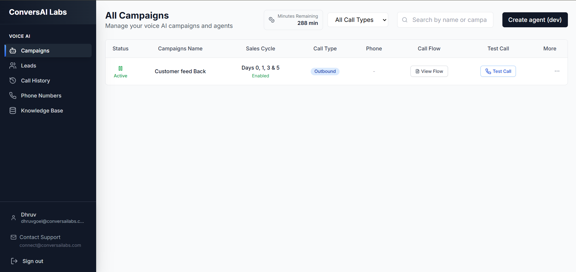The image size is (576, 272).
Task: Click the Call History clock icon
Action: [x=13, y=81]
